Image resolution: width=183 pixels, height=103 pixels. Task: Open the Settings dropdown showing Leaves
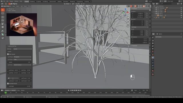pos(22,49)
